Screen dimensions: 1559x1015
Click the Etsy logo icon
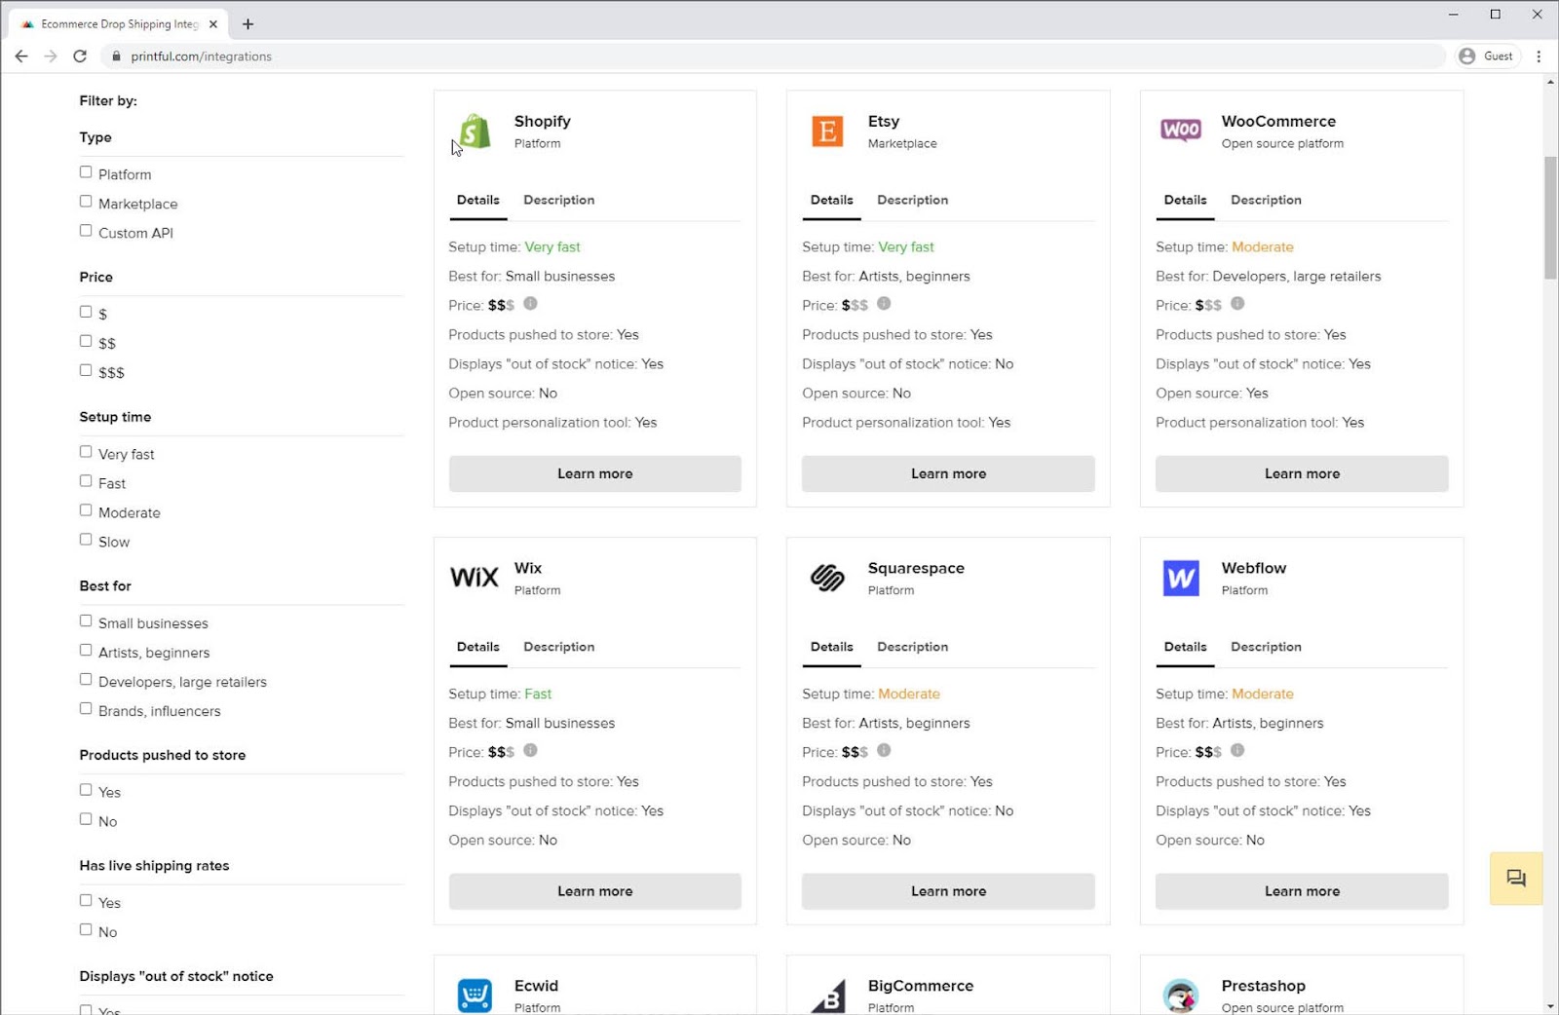(x=827, y=131)
